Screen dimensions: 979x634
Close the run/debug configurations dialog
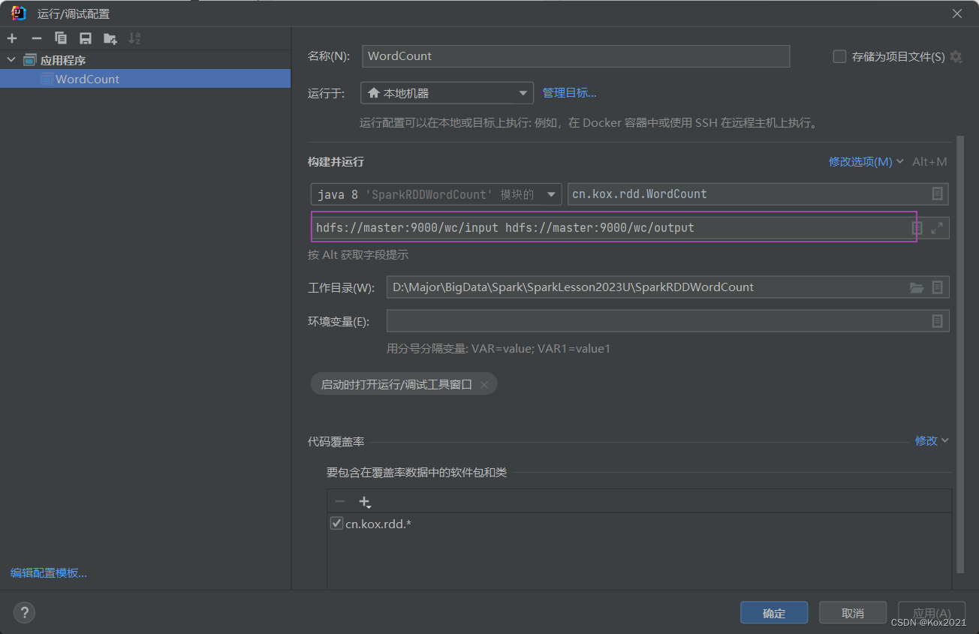[957, 14]
